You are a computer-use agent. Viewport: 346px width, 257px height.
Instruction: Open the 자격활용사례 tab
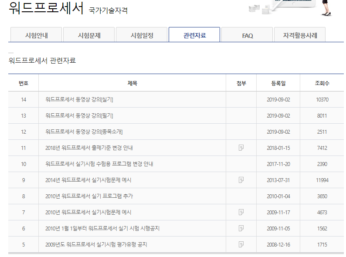300,35
